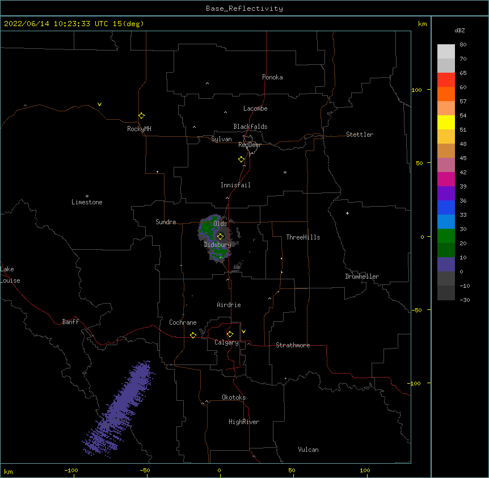
Task: Click the Sylvan label
Action: coord(221,139)
